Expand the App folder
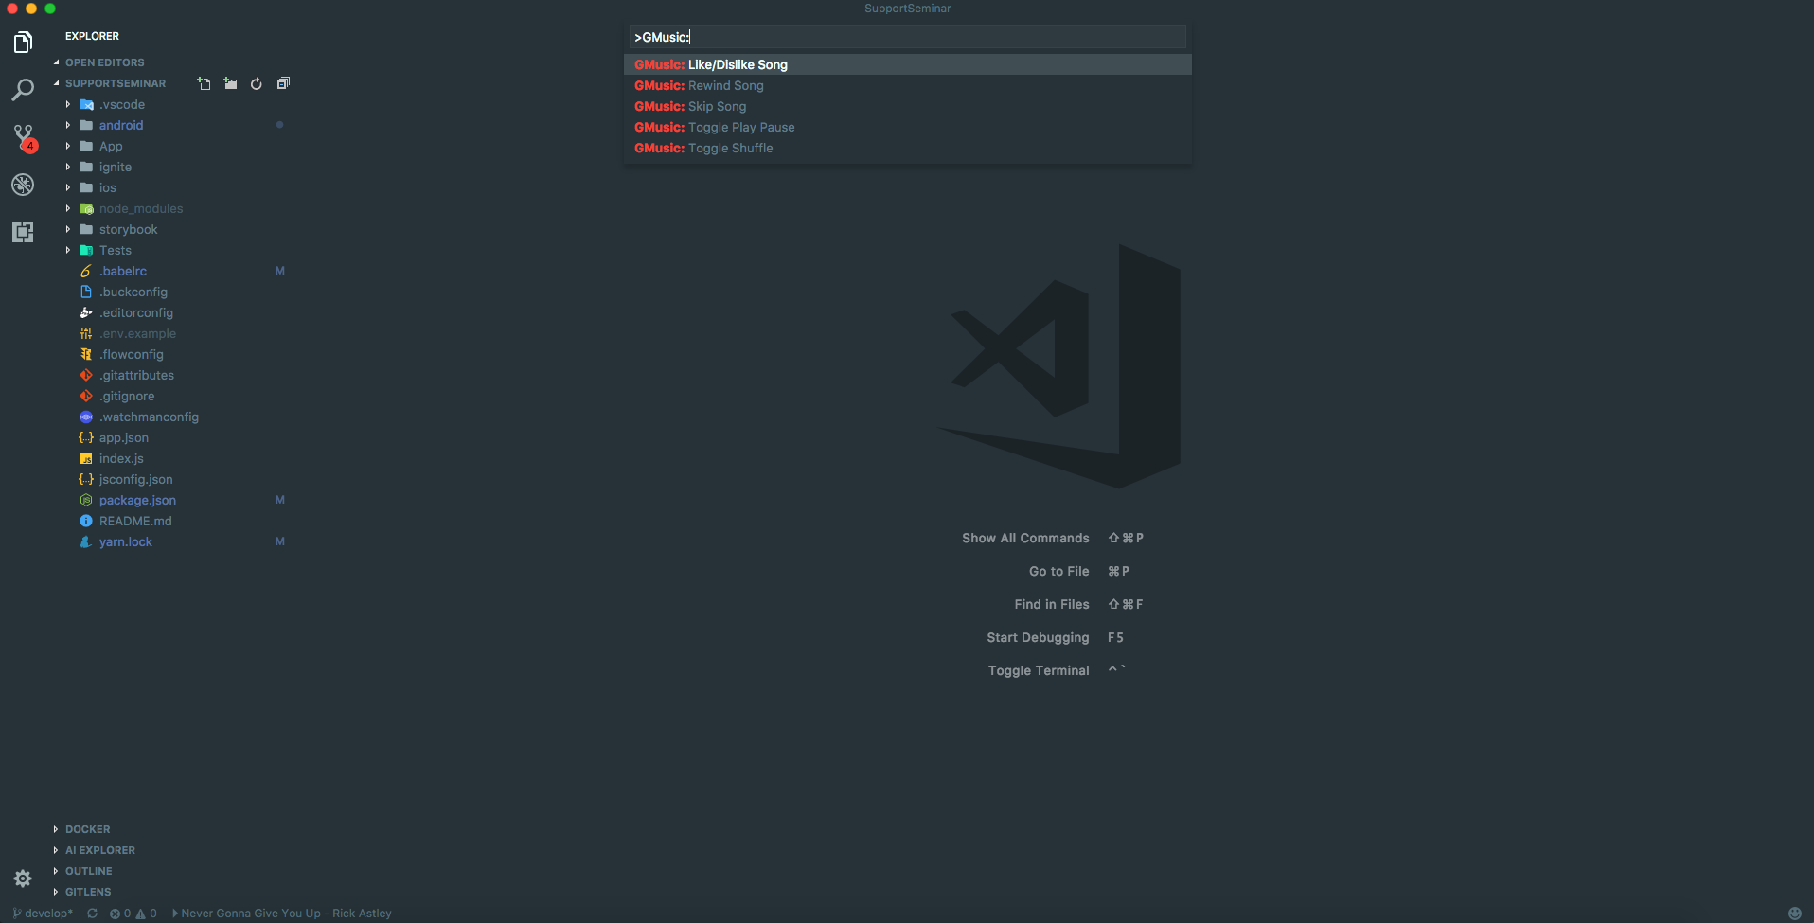Screen dimensions: 1814x923 coord(111,146)
